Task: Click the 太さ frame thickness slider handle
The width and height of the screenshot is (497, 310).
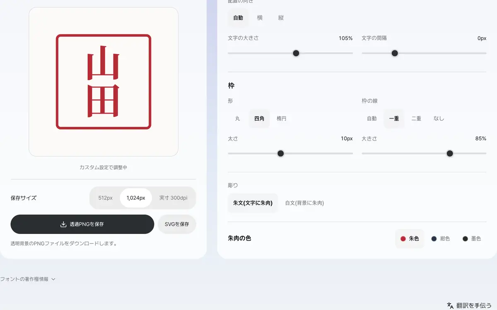Action: pos(281,153)
